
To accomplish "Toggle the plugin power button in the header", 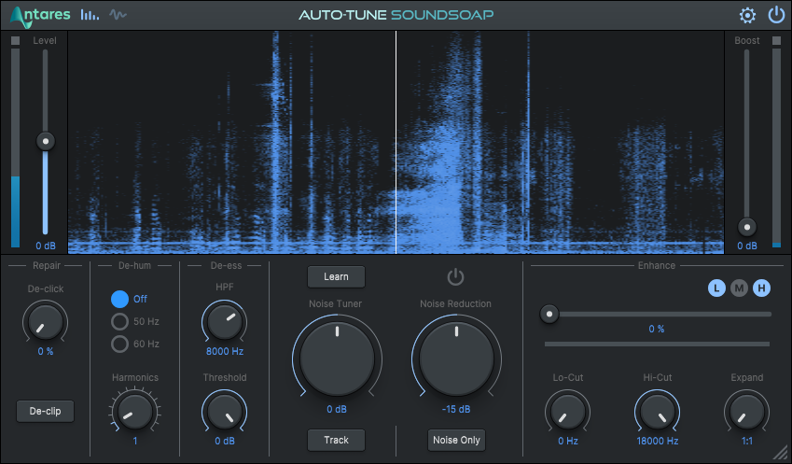I will [776, 15].
